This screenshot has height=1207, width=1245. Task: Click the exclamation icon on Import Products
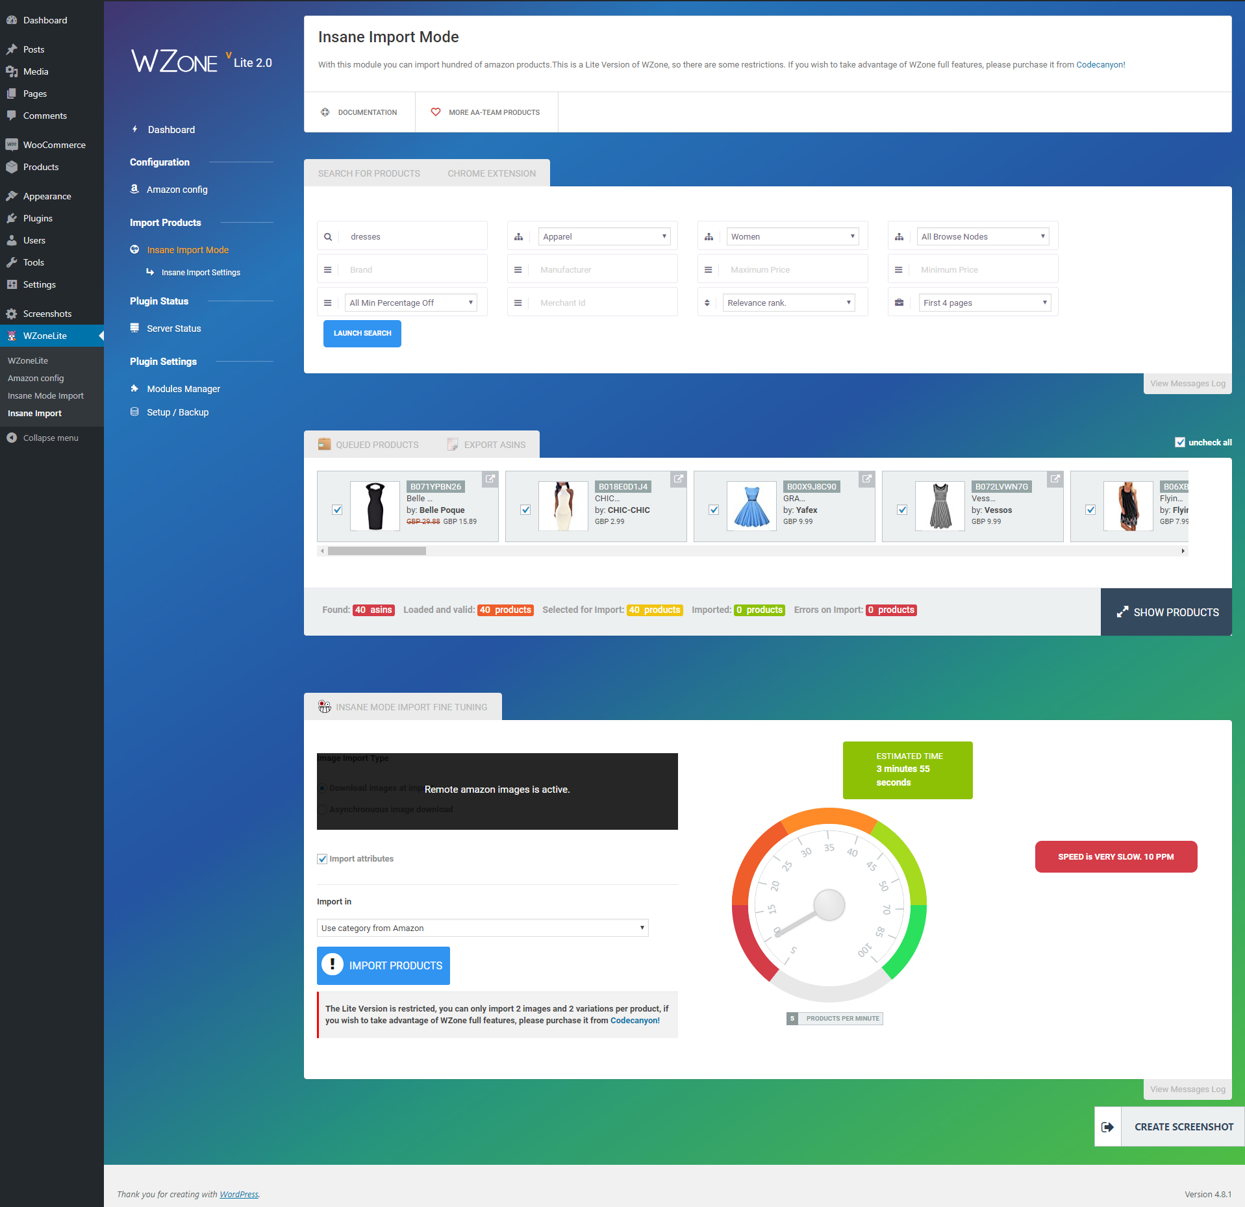(x=333, y=965)
